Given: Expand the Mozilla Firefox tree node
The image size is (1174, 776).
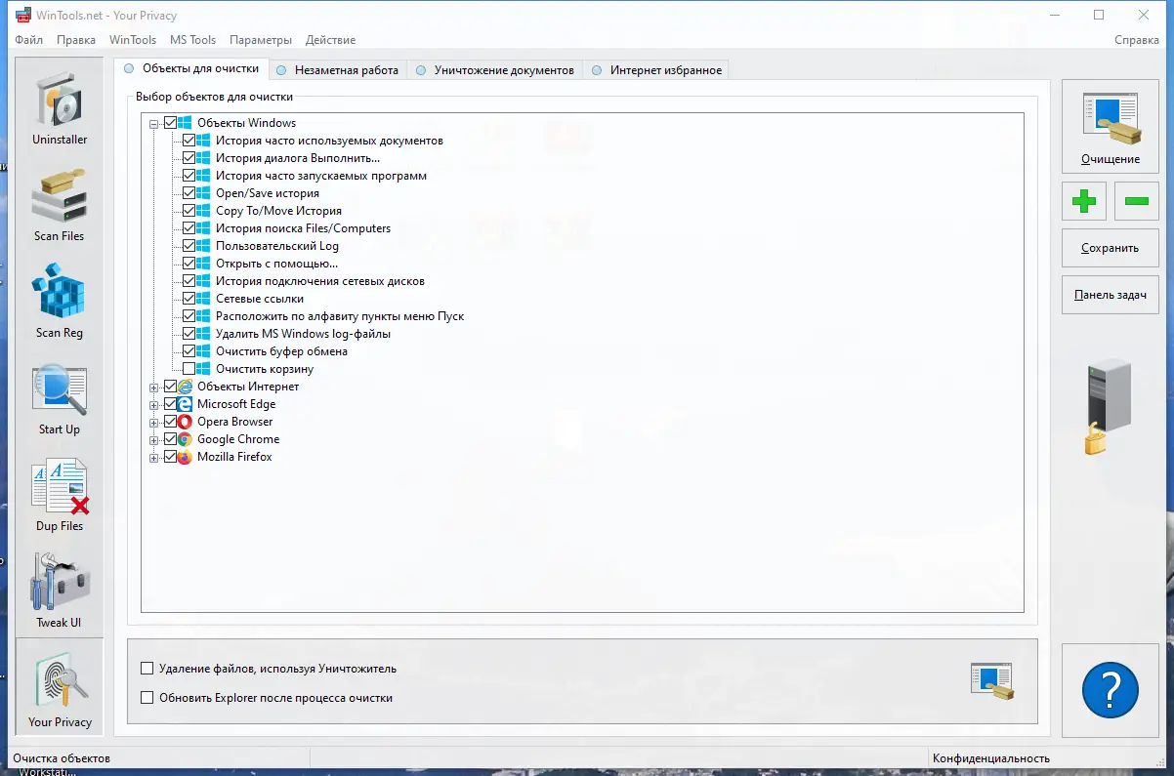Looking at the screenshot, I should (x=153, y=458).
